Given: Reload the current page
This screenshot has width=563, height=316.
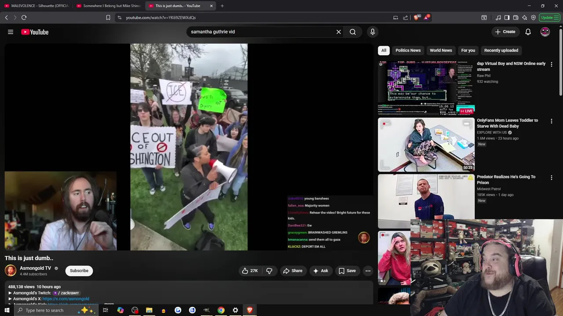Looking at the screenshot, I should [x=24, y=18].
